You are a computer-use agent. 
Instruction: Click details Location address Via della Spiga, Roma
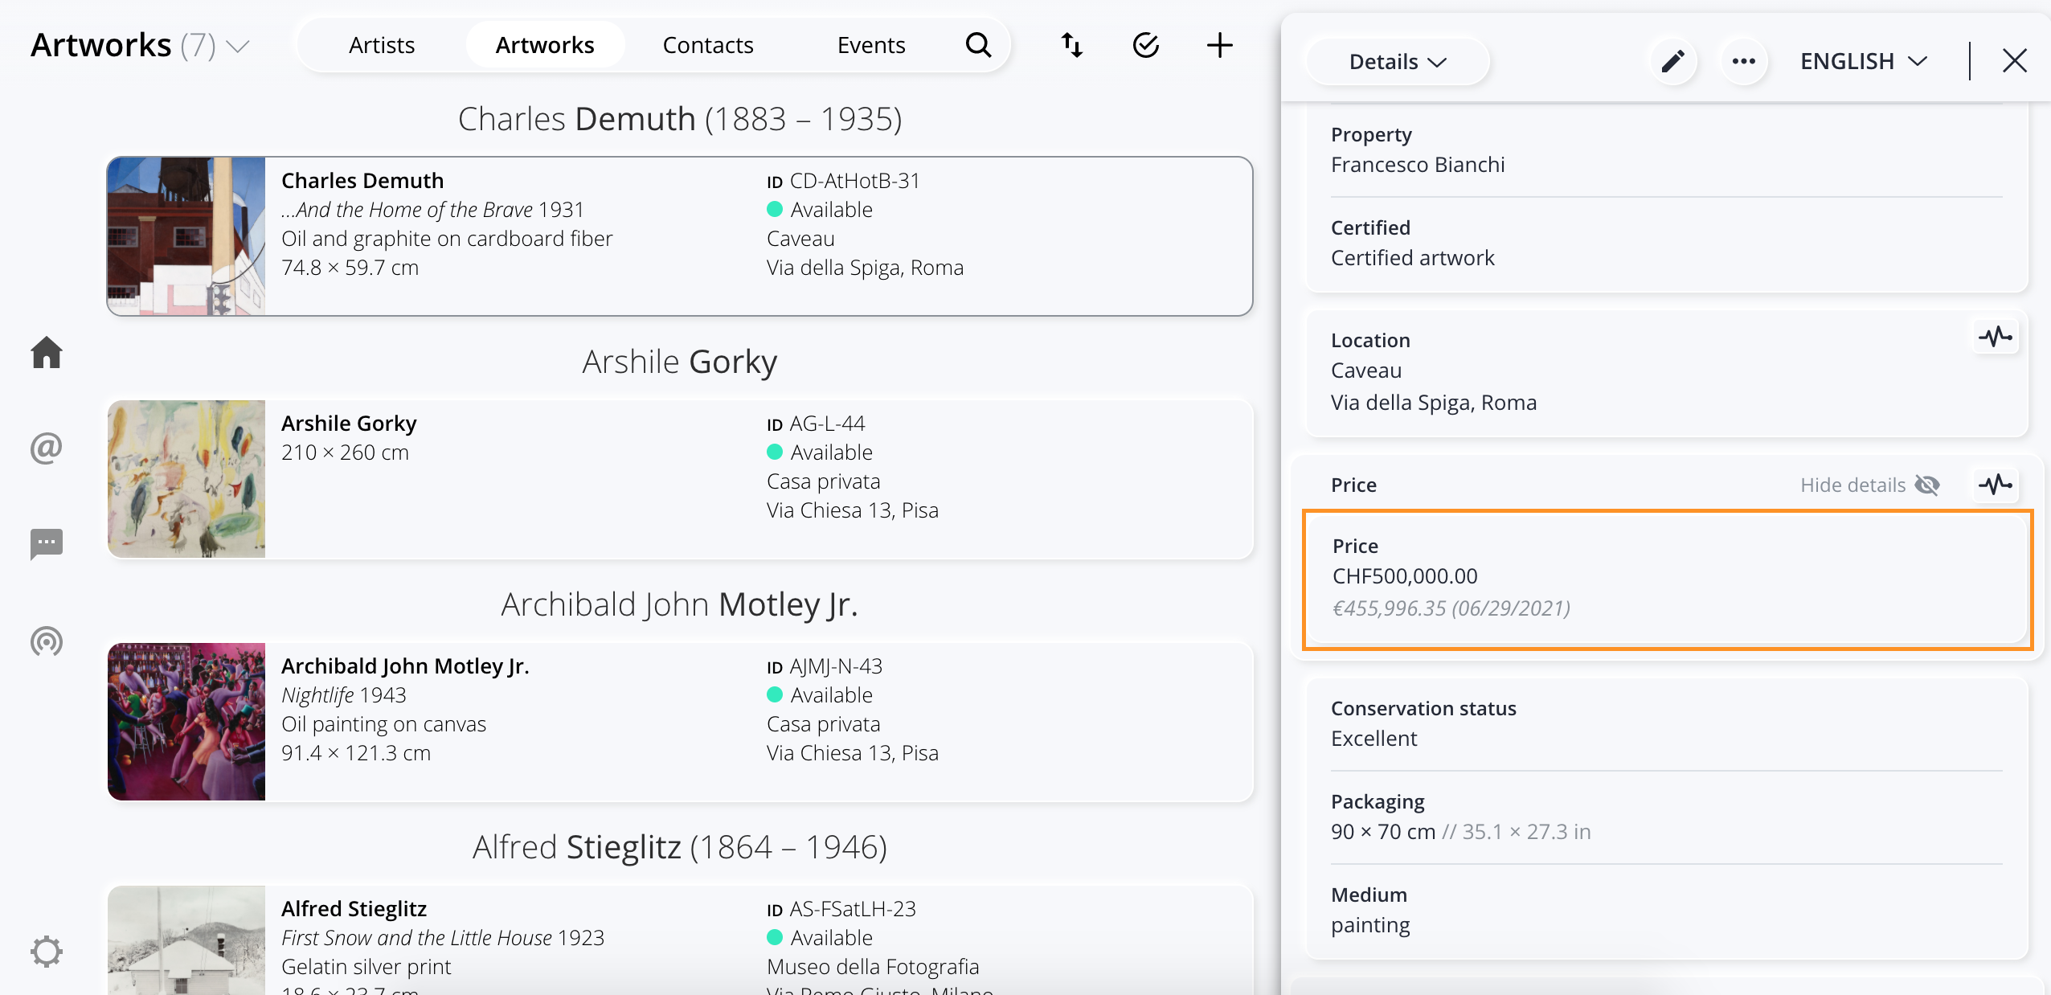click(1434, 403)
